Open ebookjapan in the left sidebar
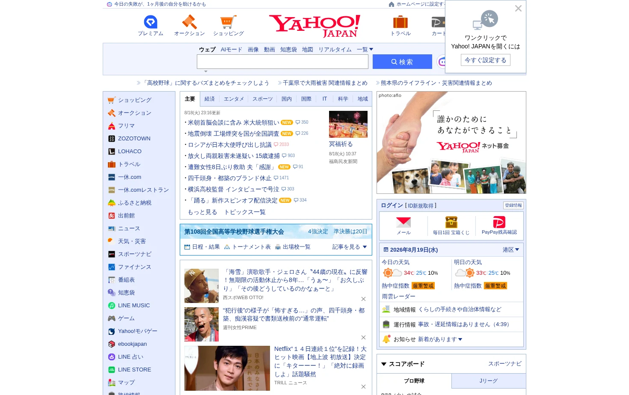This screenshot has height=395, width=629. click(128, 344)
